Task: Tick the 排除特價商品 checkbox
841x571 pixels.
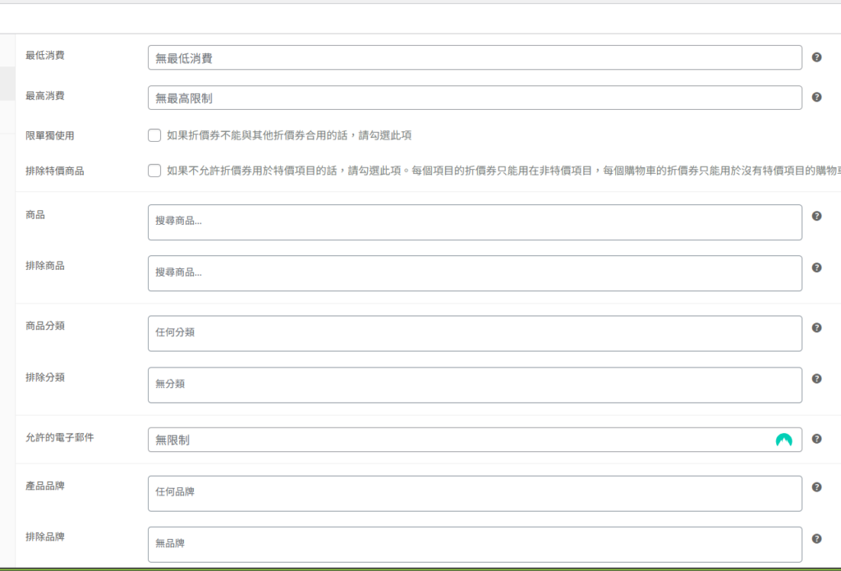Action: [x=154, y=171]
